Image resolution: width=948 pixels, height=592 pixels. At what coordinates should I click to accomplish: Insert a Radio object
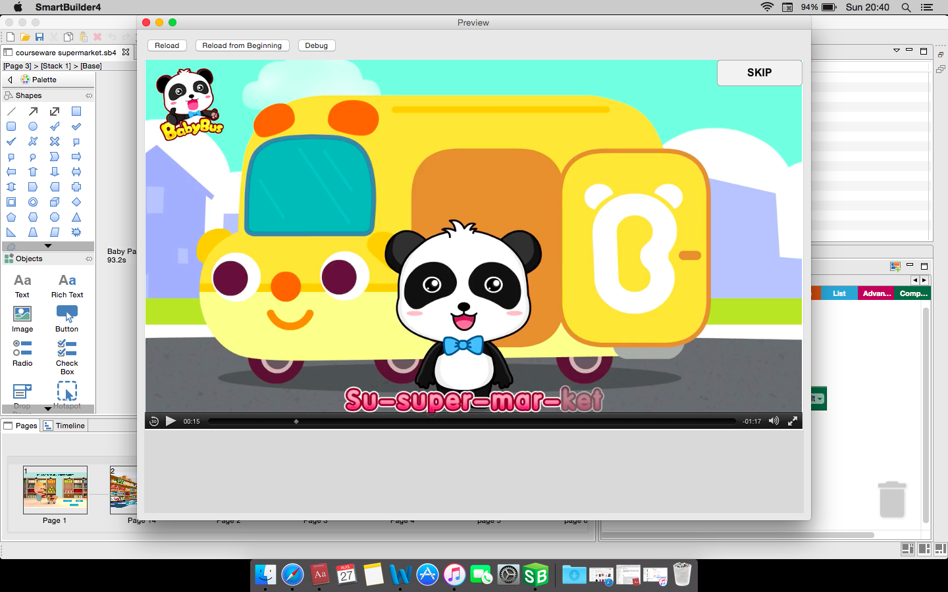point(22,354)
